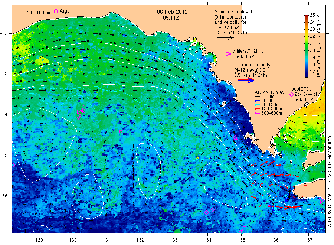Click the '(4-12h avg)QC' text
Image resolution: width=334 pixels, height=245 pixels.
click(250, 70)
